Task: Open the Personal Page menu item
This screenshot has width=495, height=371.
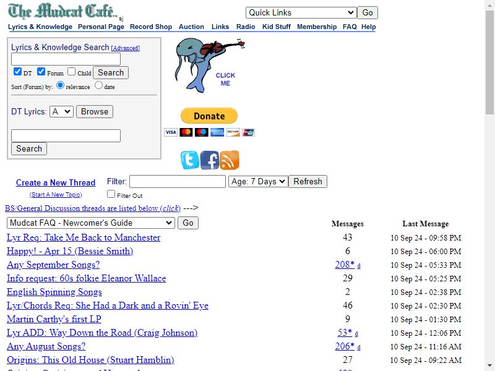Action: coord(101,27)
